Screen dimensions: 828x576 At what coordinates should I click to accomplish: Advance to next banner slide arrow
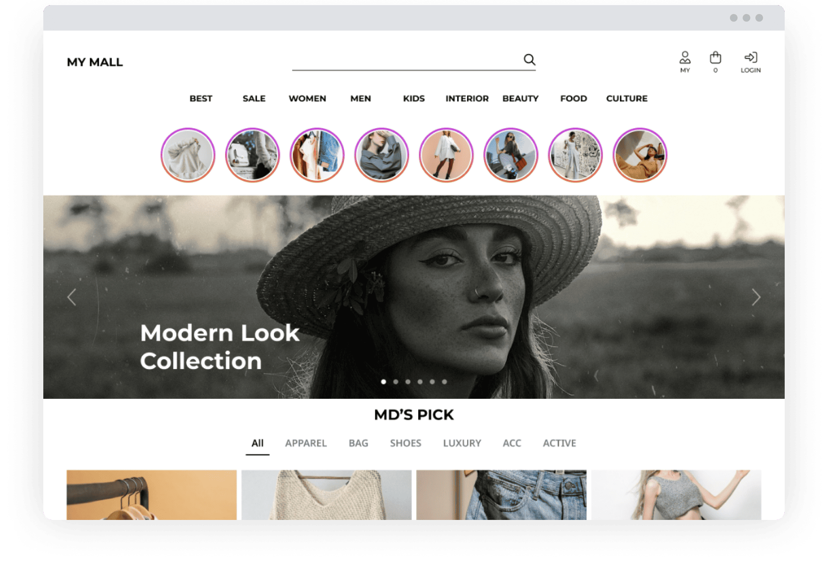(x=756, y=297)
